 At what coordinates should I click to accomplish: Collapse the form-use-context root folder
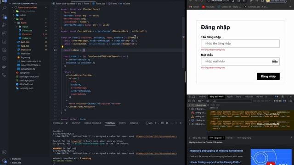pos(28,7)
